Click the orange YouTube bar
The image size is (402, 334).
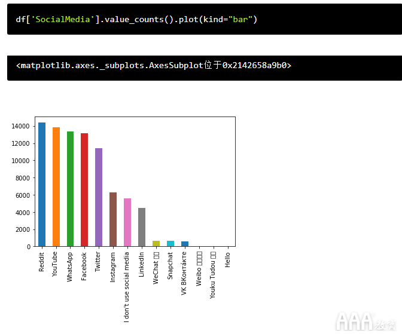56,187
